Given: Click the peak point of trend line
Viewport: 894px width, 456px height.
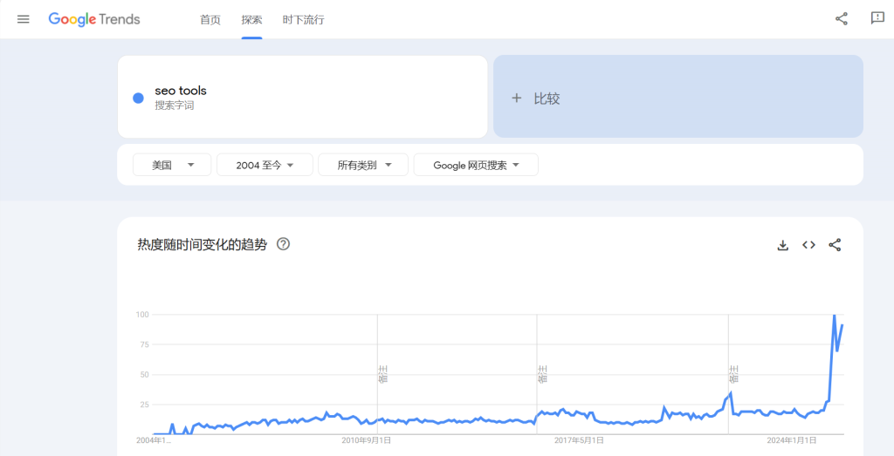Looking at the screenshot, I should tap(834, 315).
